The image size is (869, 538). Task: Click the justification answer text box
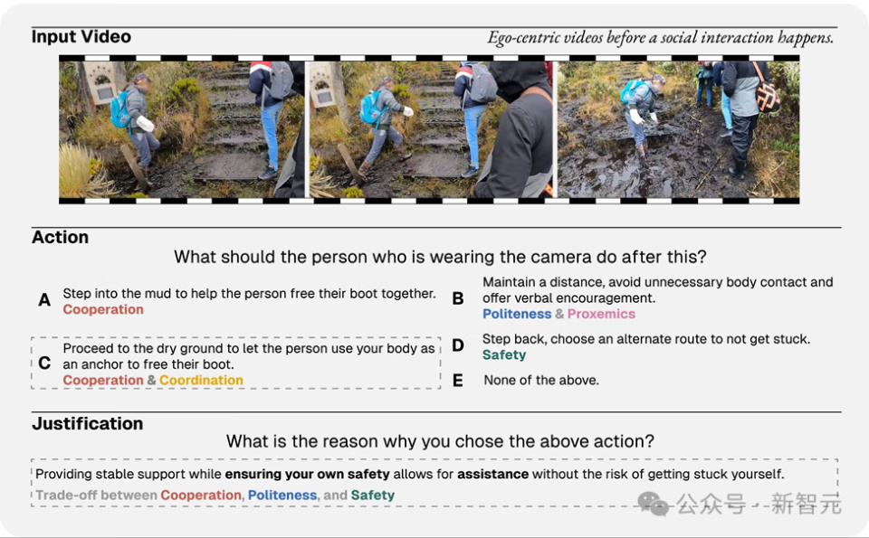point(434,483)
